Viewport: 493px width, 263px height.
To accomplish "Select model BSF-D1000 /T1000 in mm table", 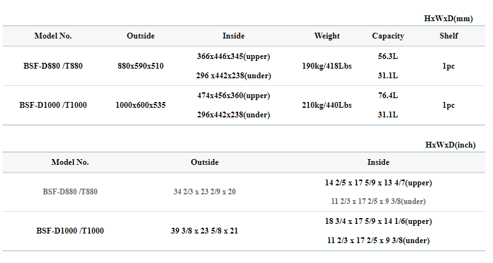I will coord(53,105).
